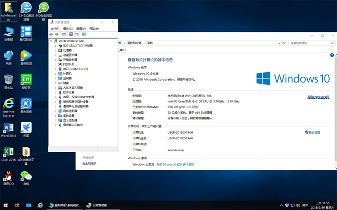
Task: Expand the 处理器 device category
Action: (x=56, y=50)
